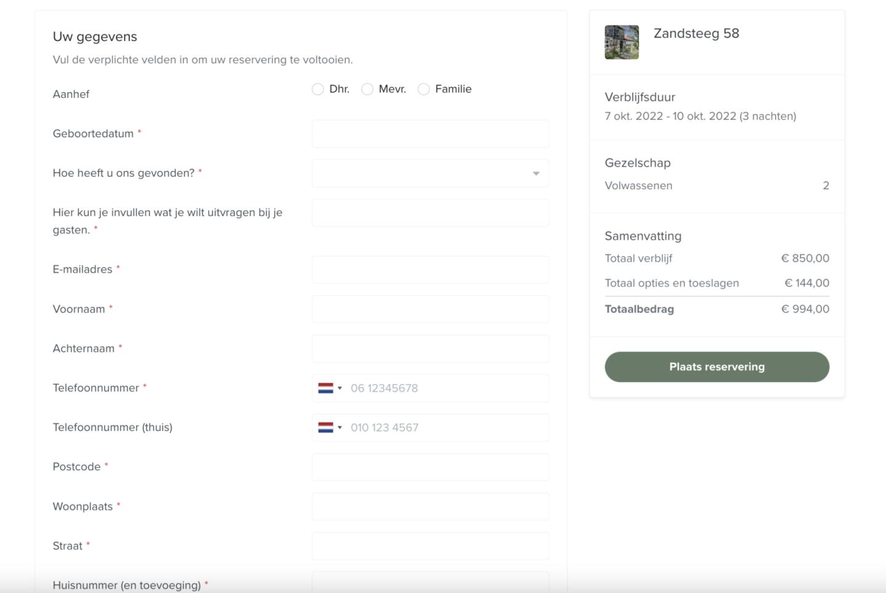
Task: Select the Mevr. salutation option
Action: (x=367, y=89)
